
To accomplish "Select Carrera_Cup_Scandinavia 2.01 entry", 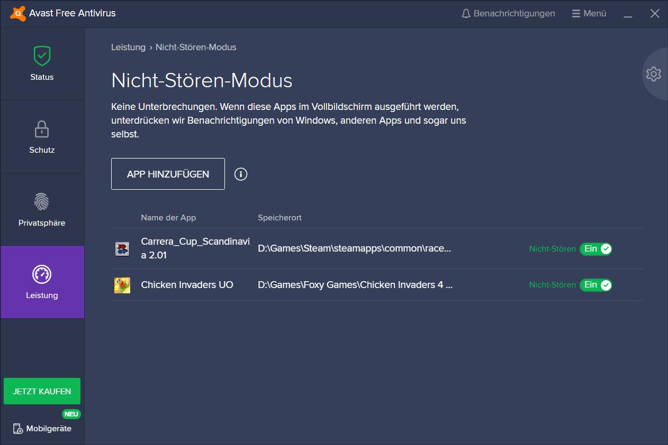I will click(195, 248).
